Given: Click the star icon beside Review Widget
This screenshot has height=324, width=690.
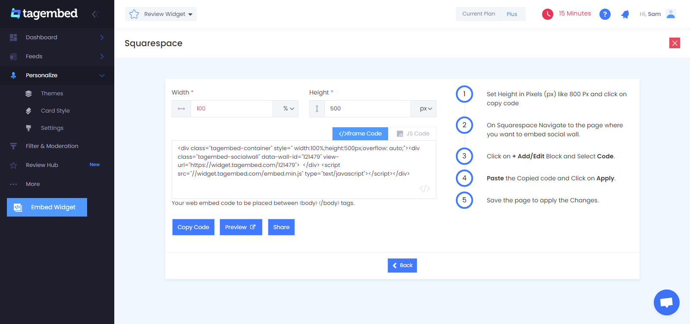Looking at the screenshot, I should (x=134, y=14).
